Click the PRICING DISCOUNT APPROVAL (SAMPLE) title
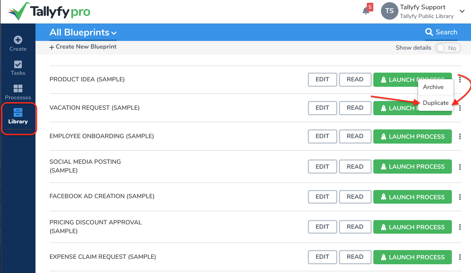The image size is (471, 273). (x=96, y=227)
